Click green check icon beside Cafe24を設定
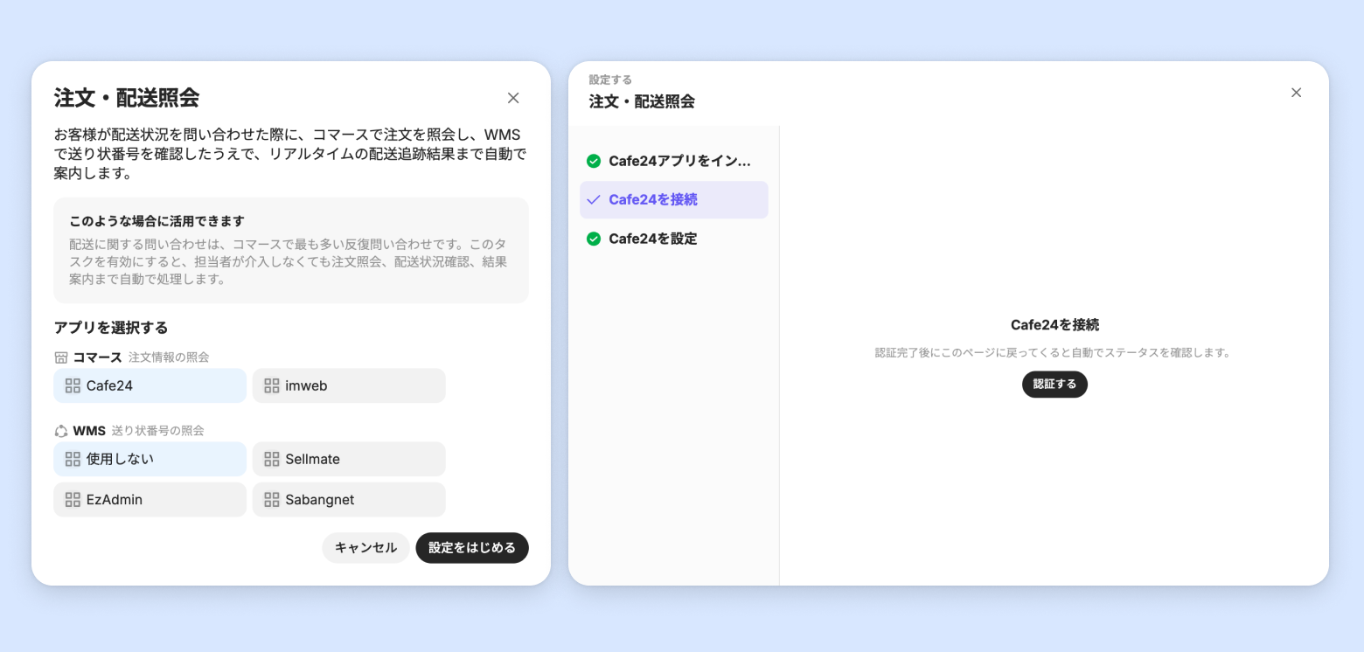The height and width of the screenshot is (652, 1364). click(x=594, y=239)
